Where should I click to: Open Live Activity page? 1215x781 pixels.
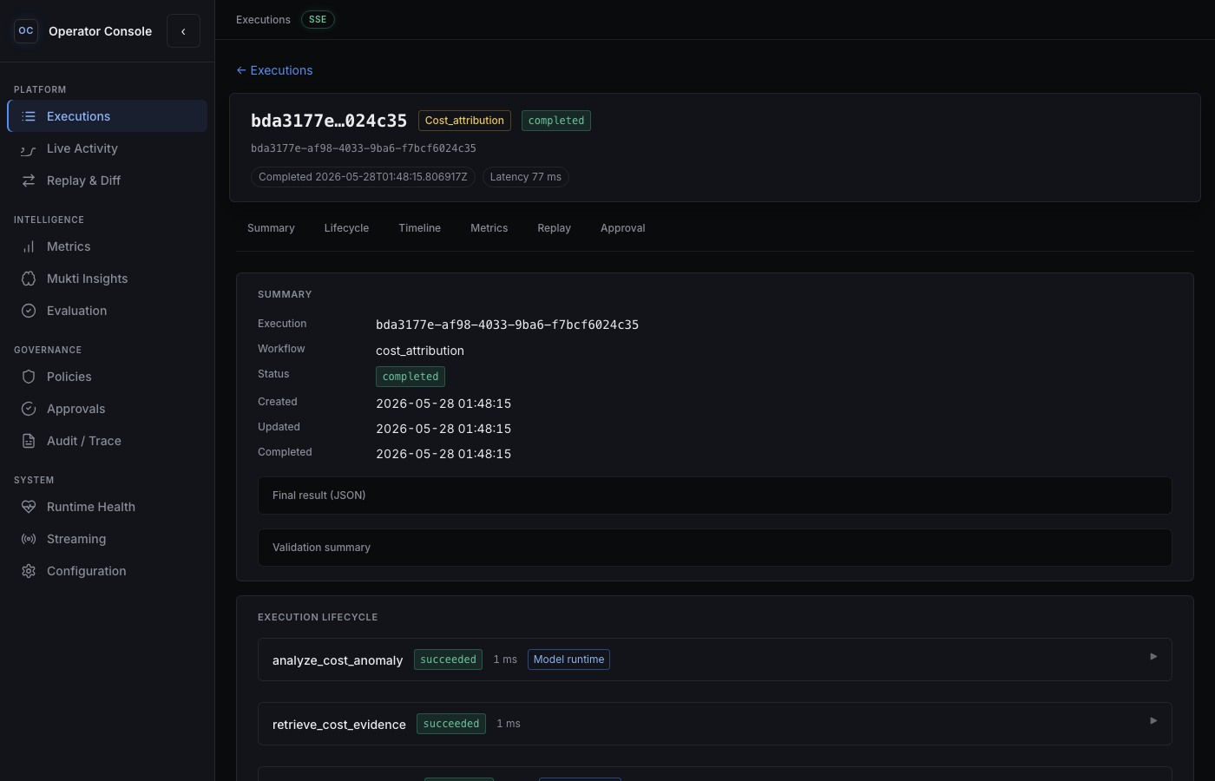point(108,148)
